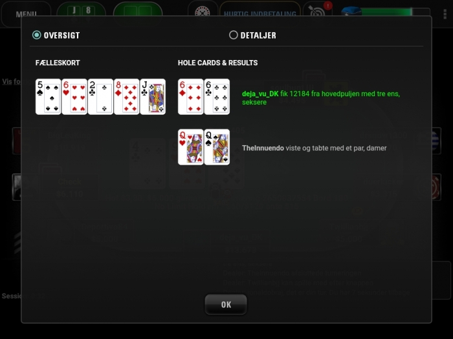Click the TheInnuendo player name
Image resolution: width=453 pixels, height=339 pixels.
point(263,148)
